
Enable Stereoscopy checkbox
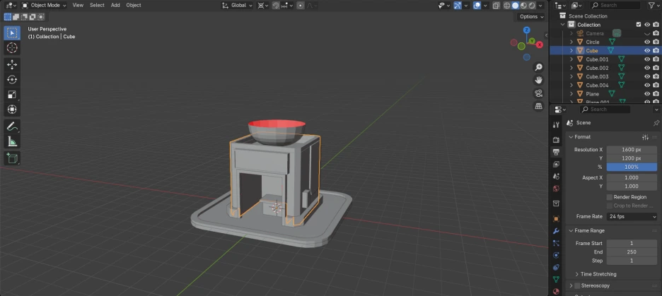[577, 285]
